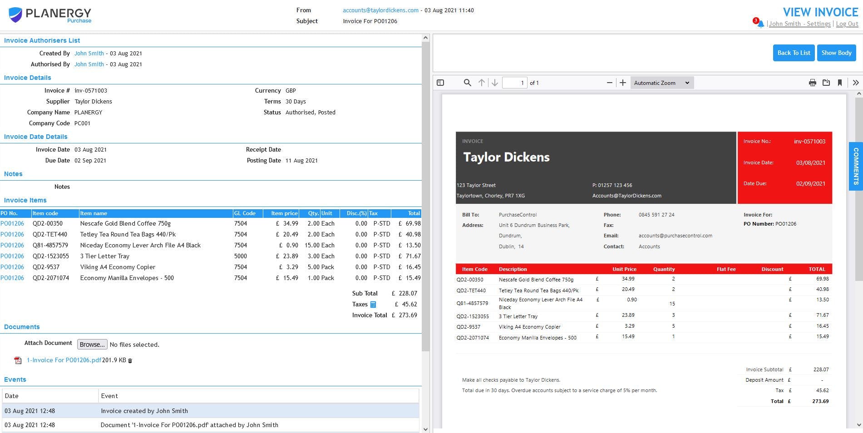Zoom in on the PDF document
The height and width of the screenshot is (433, 863).
(623, 83)
